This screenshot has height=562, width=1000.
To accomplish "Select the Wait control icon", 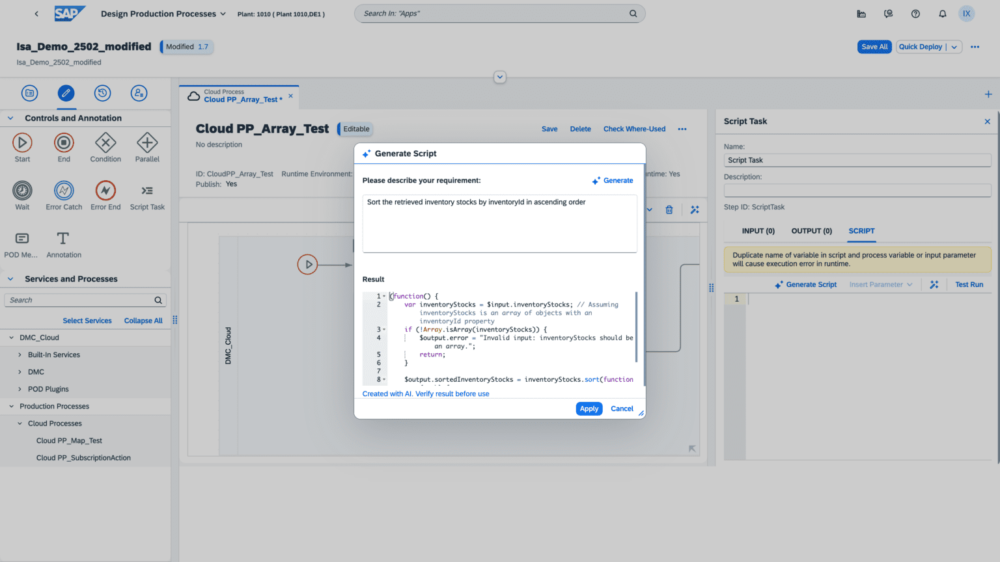I will coord(22,191).
